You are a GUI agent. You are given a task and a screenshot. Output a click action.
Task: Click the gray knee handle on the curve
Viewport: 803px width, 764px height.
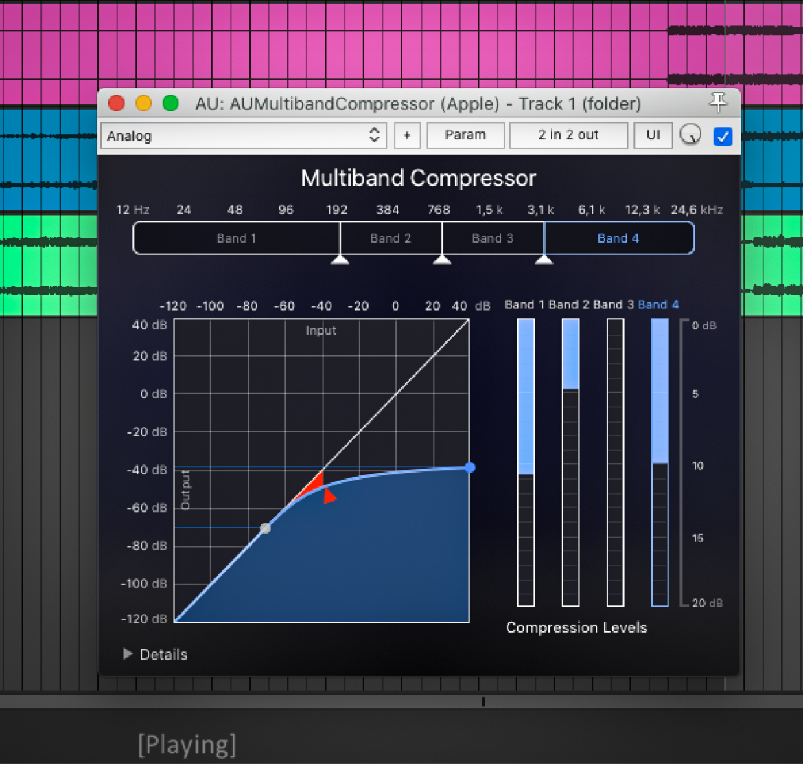[x=266, y=528]
